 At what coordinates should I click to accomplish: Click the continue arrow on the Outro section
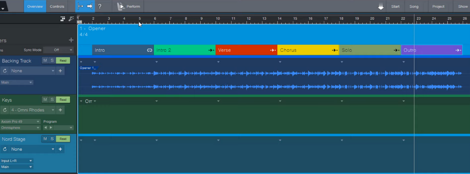(x=458, y=50)
